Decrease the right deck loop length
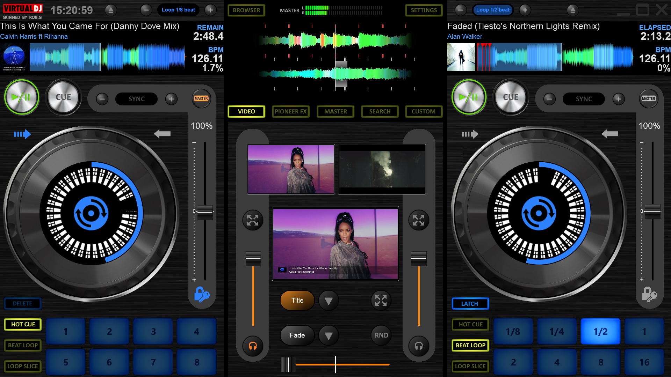671x377 pixels. coord(461,10)
